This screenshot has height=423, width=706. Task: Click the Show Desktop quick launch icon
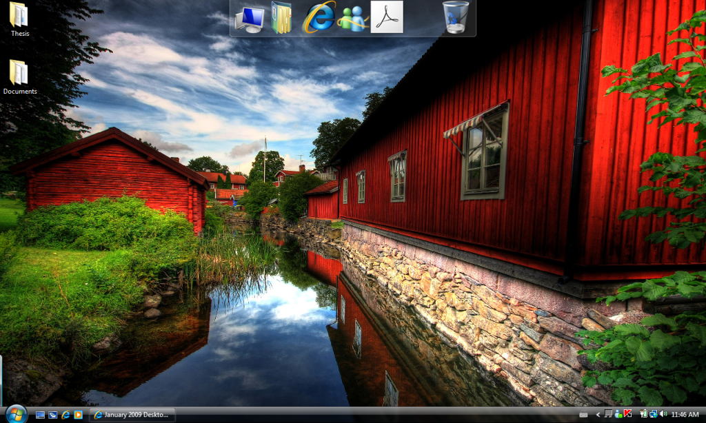(40, 415)
